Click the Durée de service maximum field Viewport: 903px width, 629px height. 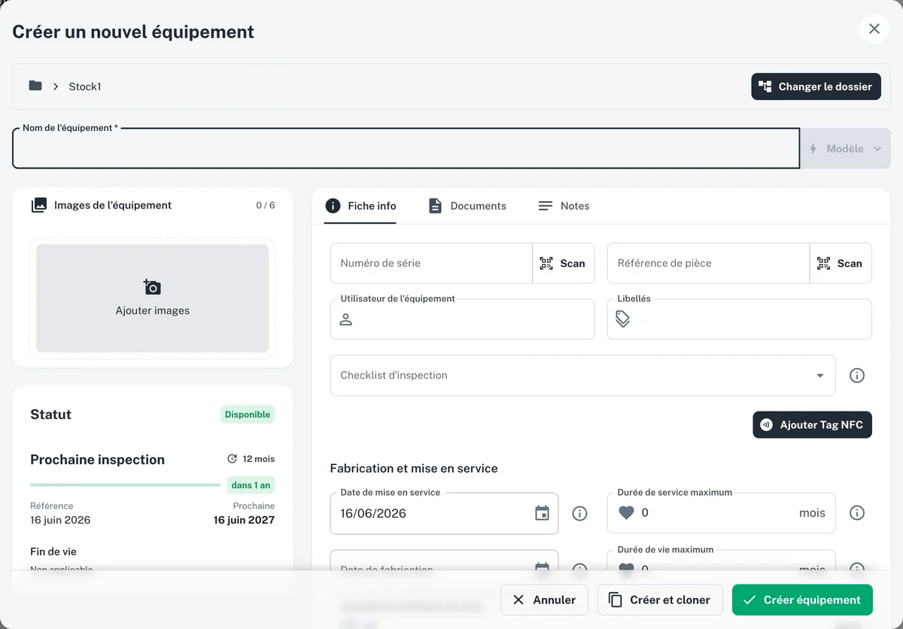click(x=721, y=513)
